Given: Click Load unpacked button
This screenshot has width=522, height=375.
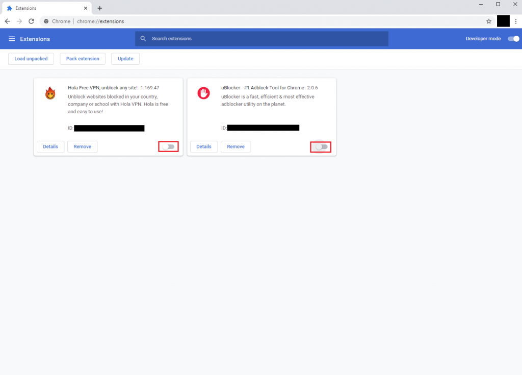Looking at the screenshot, I should (31, 59).
